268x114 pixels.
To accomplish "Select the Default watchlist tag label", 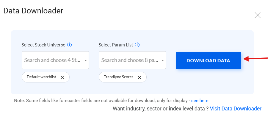I will tap(42, 77).
